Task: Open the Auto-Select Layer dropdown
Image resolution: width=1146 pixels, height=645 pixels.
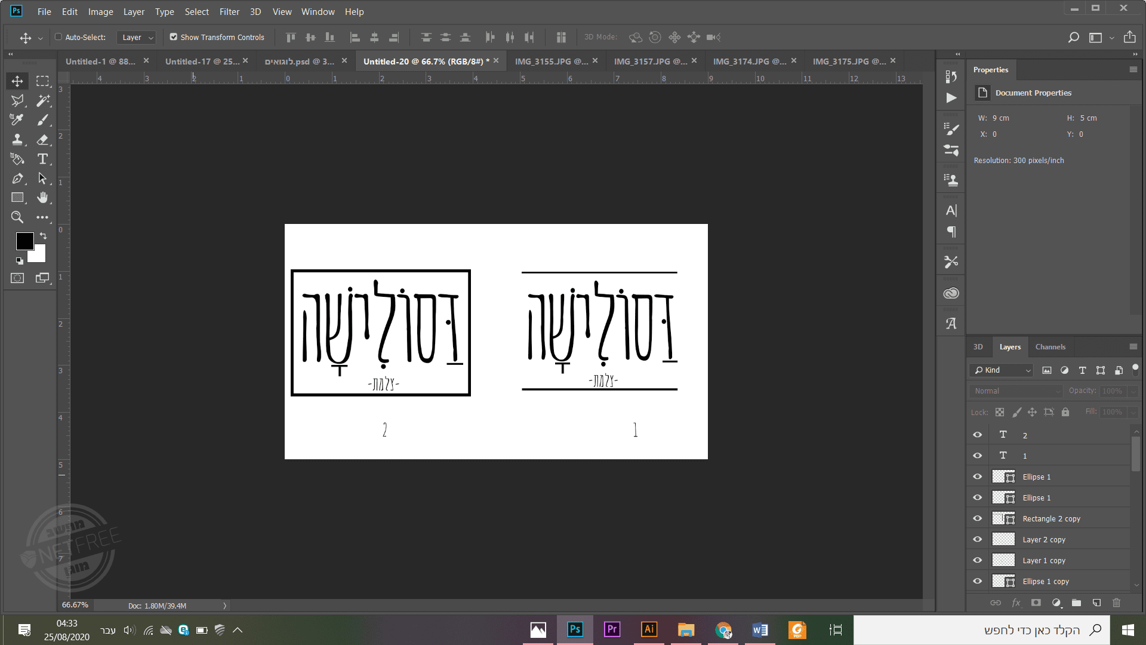Action: [137, 37]
